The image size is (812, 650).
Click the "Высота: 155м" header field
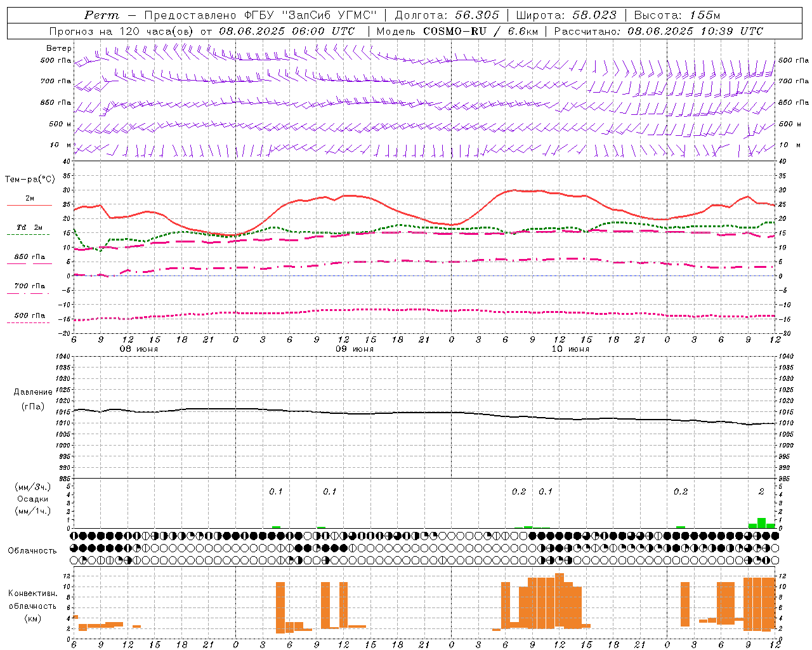tap(677, 15)
